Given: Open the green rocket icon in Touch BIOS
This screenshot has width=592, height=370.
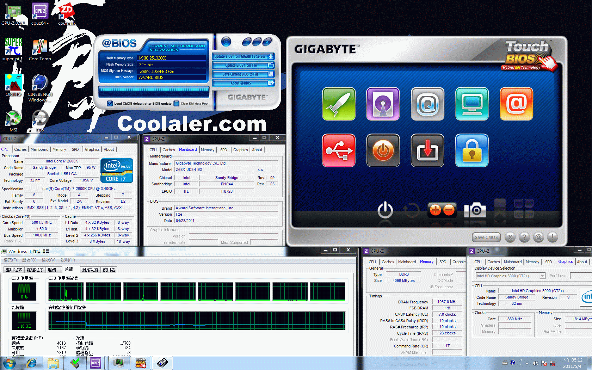Looking at the screenshot, I should [339, 104].
